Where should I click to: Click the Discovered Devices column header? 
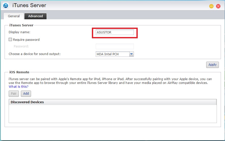[113, 102]
